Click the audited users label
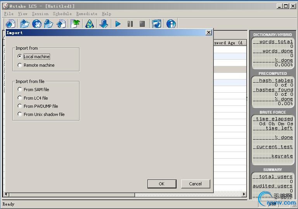Screen dimensions: 298x209 [x=272, y=186]
